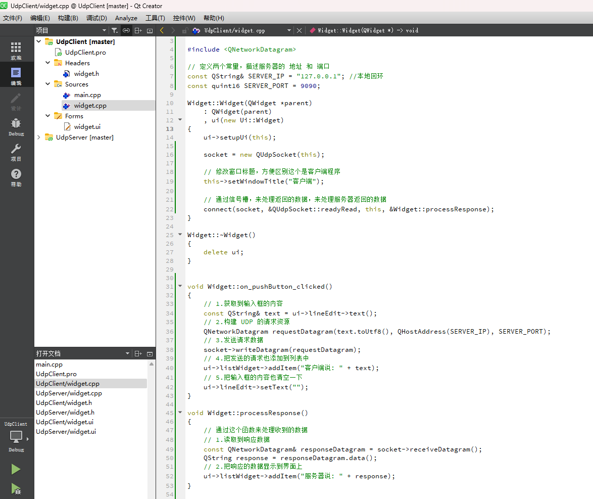Fold processResponse function at line 45
Screen dimensions: 593x499
point(180,413)
